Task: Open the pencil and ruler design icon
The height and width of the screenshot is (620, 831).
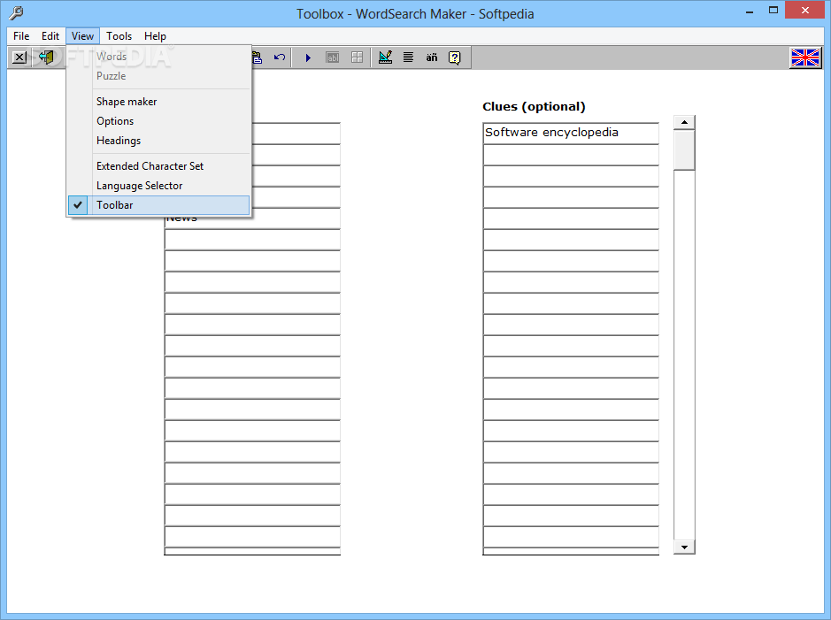Action: coord(385,57)
